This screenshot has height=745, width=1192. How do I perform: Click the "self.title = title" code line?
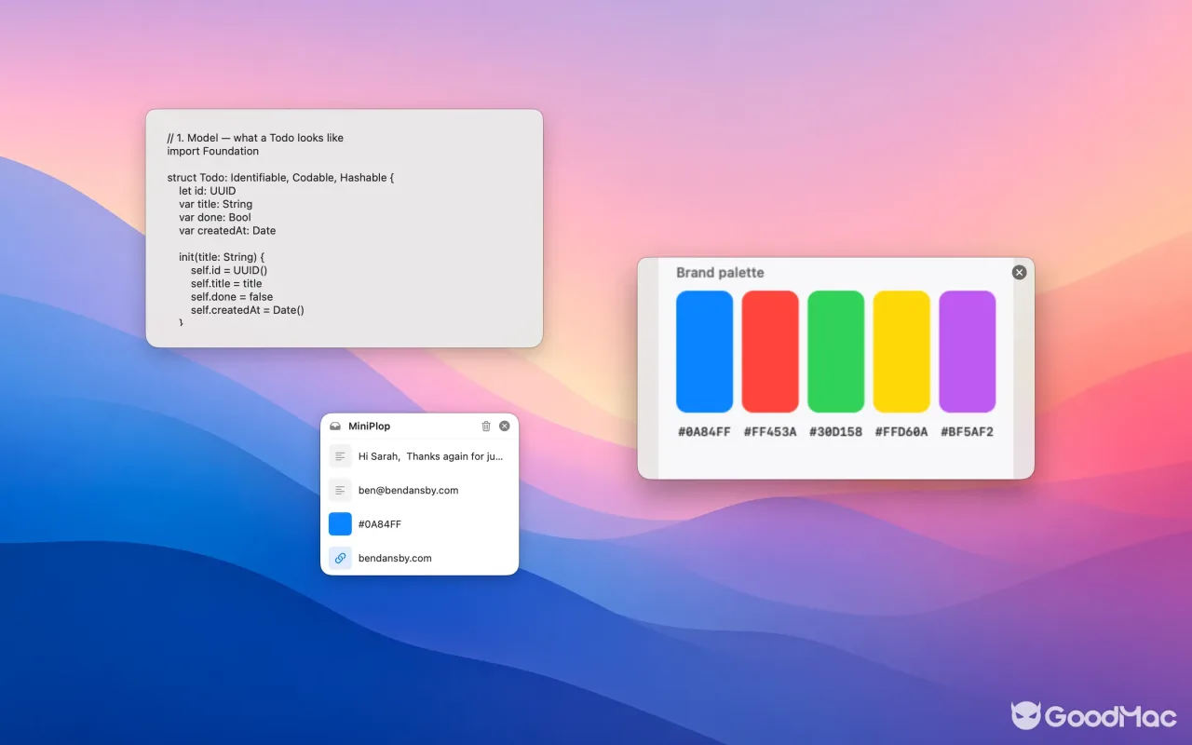226,283
